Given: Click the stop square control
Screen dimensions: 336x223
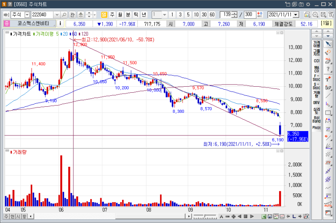Looking at the screenshot, I should pos(246,216).
